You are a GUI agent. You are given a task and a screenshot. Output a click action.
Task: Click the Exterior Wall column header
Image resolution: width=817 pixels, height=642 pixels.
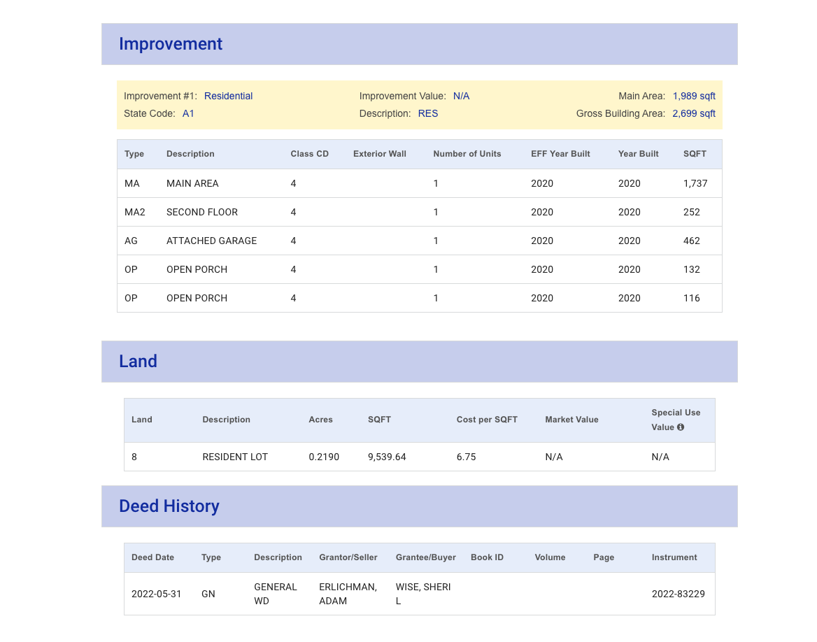pos(379,154)
